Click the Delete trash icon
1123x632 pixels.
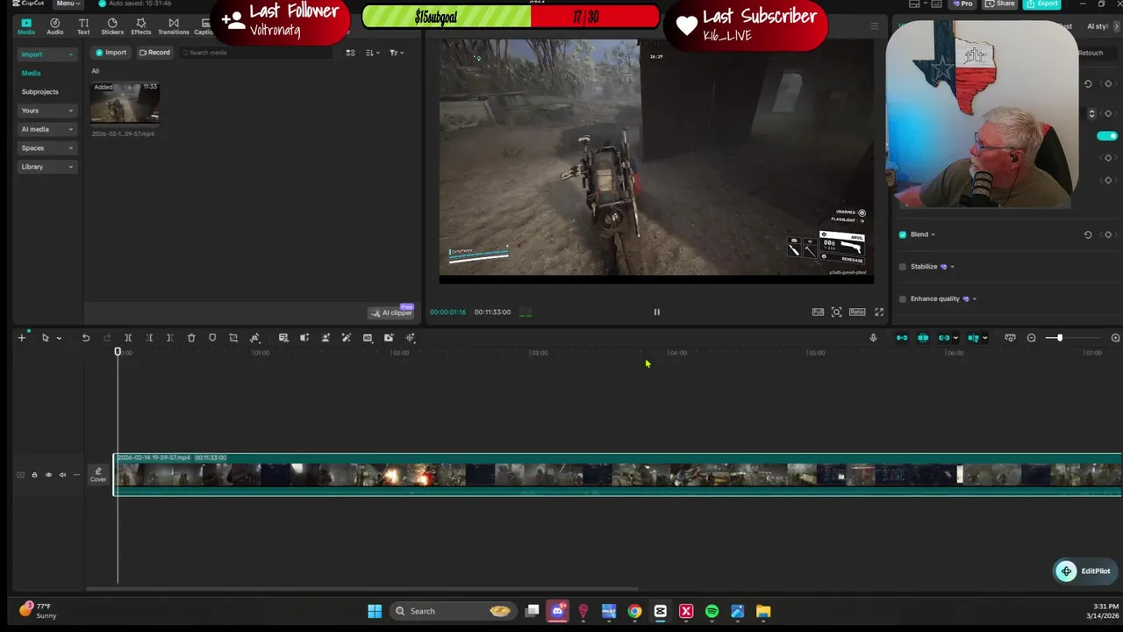pos(191,338)
